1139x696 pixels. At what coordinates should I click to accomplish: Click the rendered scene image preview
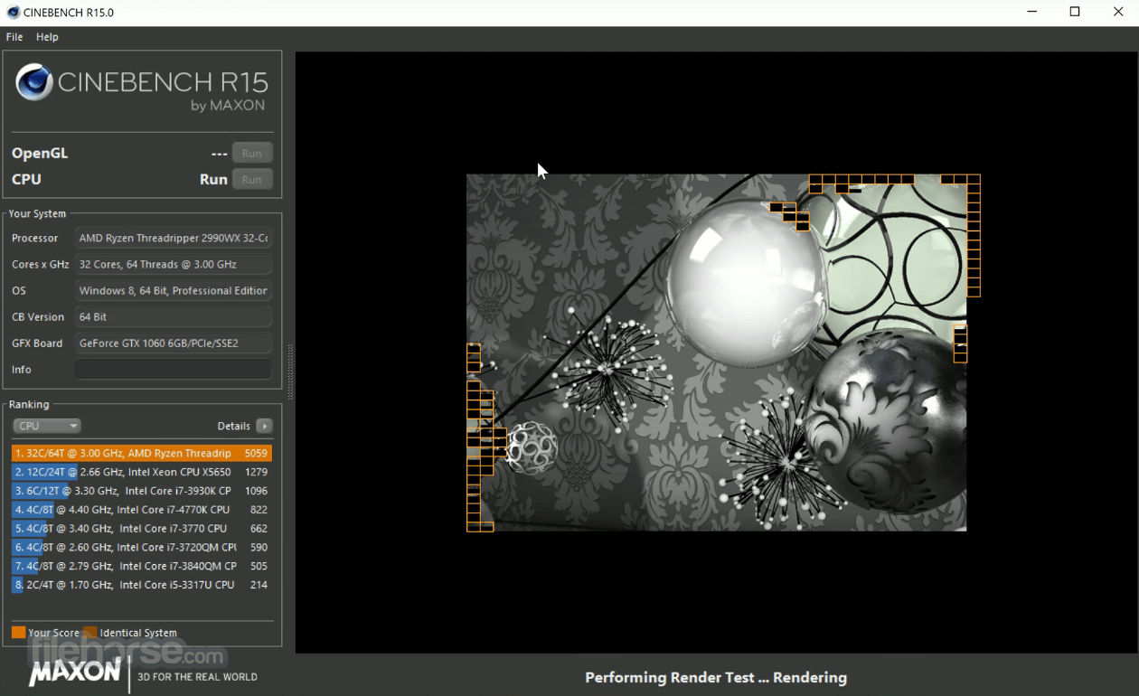coord(716,353)
